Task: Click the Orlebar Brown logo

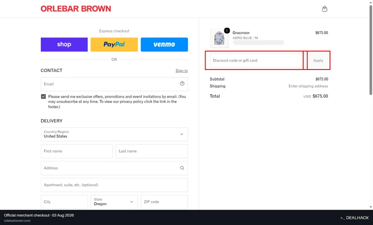Action: click(76, 9)
